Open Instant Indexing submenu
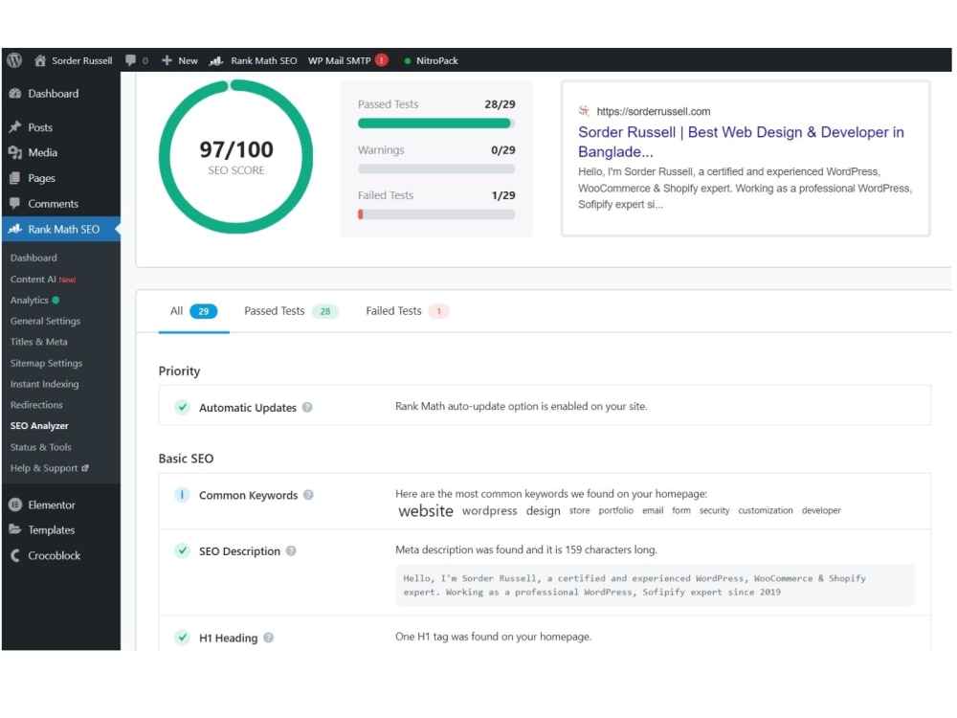957x718 pixels. [x=44, y=384]
